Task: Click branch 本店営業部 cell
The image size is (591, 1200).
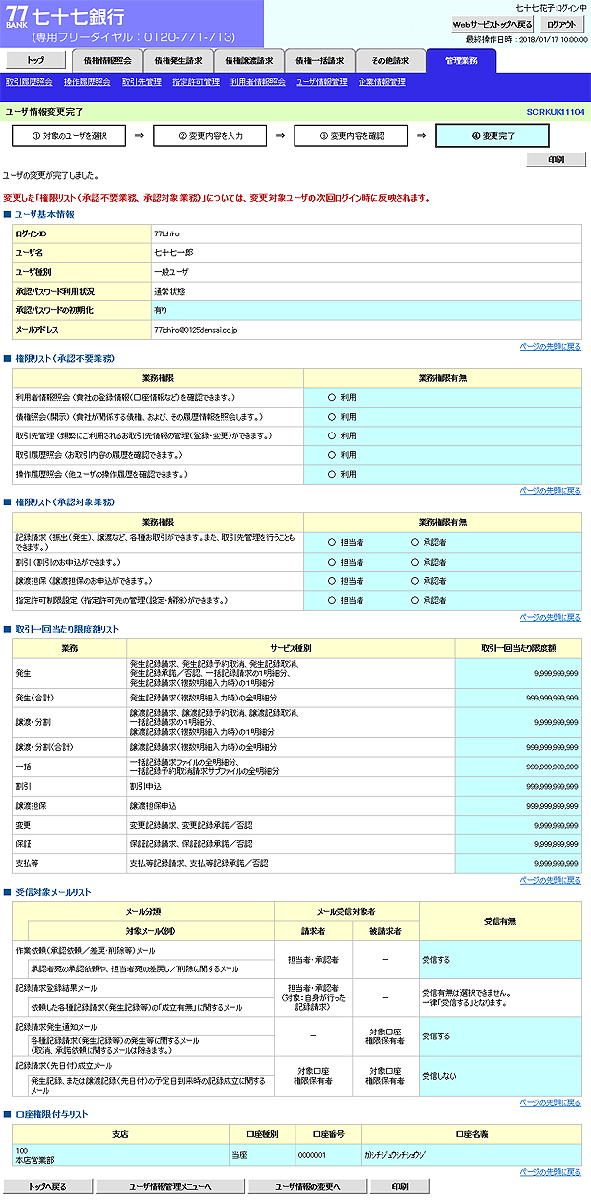Action: [x=119, y=1153]
